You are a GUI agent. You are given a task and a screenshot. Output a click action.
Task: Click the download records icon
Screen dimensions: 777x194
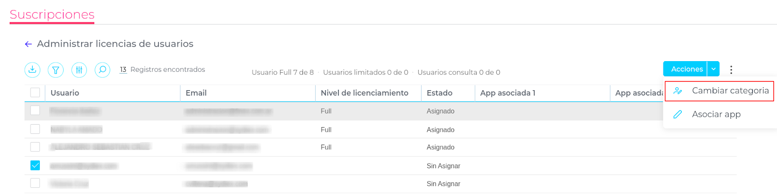[33, 70]
